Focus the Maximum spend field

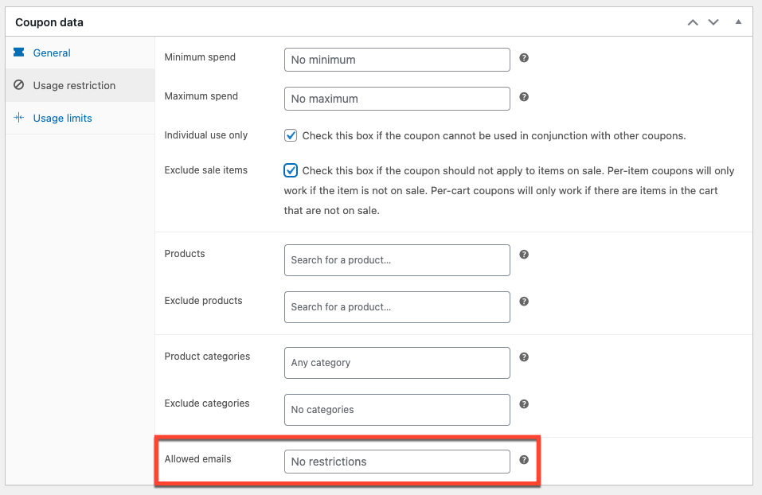[x=397, y=99]
